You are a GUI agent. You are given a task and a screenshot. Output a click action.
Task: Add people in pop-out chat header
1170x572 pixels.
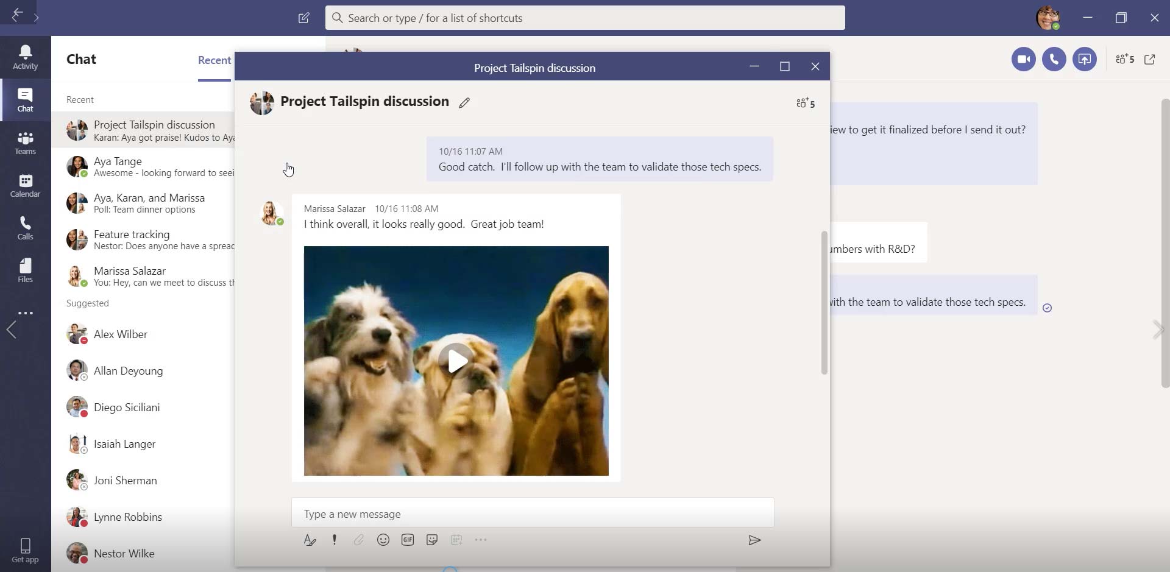tap(806, 103)
